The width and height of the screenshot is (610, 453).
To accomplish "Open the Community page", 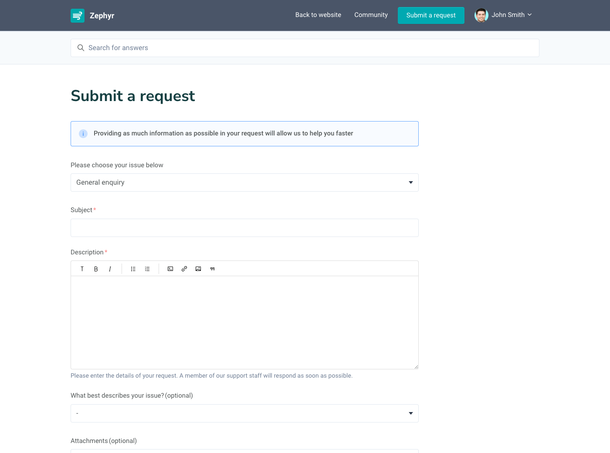I will 371,15.
